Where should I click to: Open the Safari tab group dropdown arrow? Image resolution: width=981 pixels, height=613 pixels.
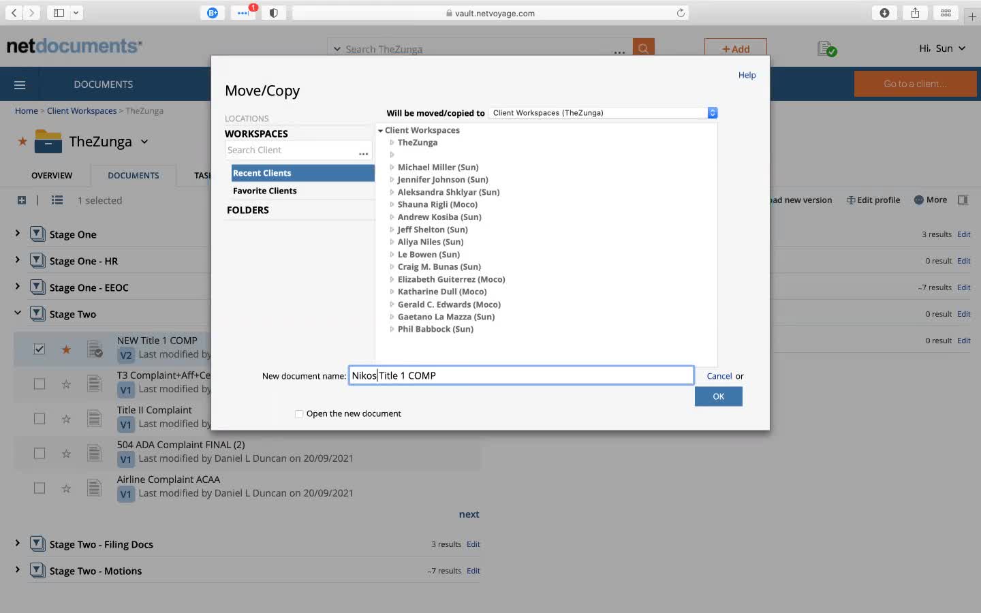(x=76, y=13)
